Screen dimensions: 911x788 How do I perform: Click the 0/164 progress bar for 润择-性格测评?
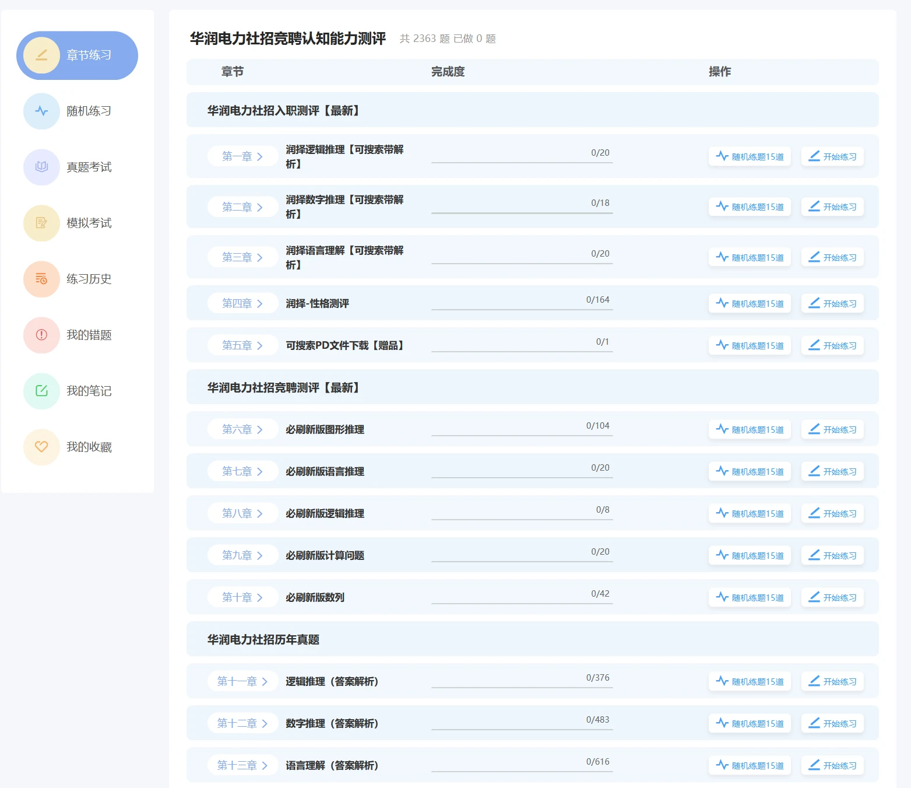tap(522, 309)
